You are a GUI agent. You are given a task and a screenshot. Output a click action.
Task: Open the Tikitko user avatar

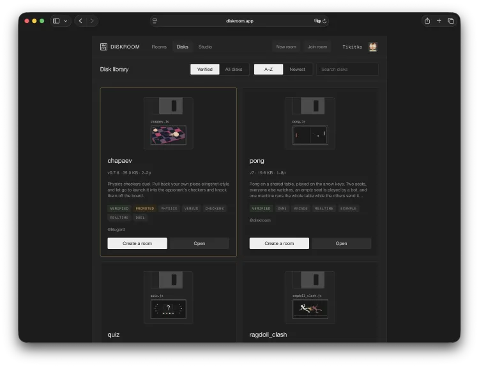[x=373, y=47]
